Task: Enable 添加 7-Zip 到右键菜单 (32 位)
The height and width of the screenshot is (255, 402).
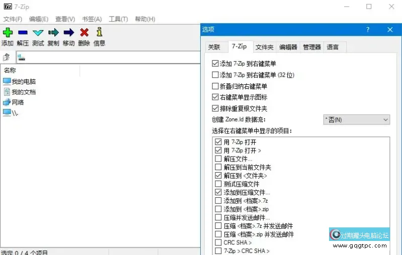Action: (215, 75)
